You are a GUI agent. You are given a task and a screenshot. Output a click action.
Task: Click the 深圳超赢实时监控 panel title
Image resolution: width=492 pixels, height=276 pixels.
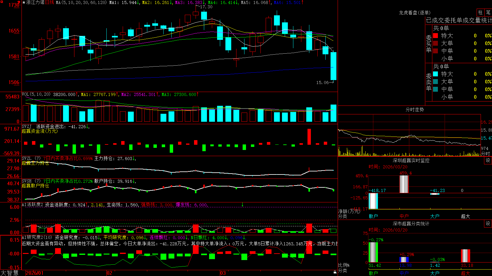tap(411, 160)
